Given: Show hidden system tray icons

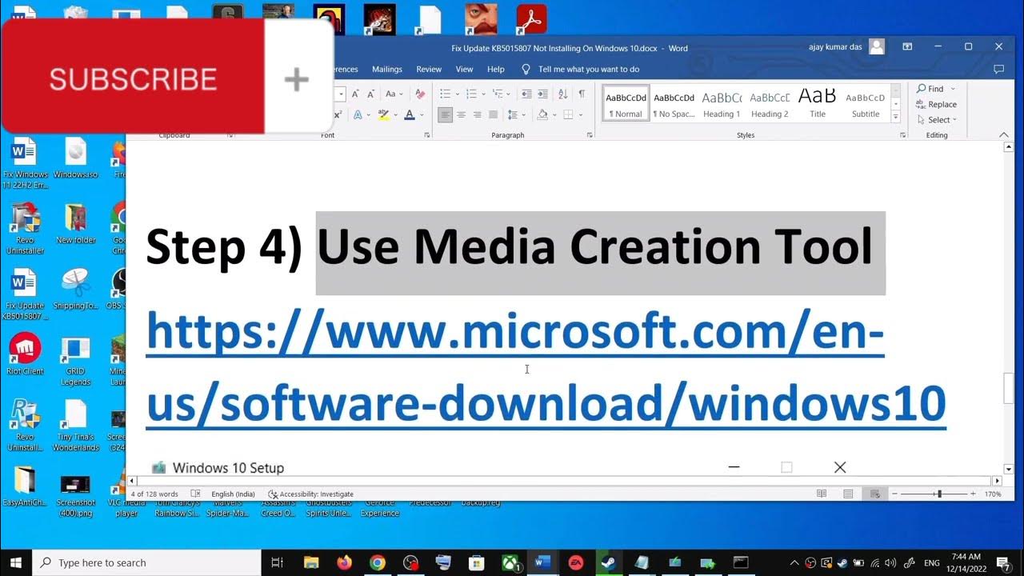Looking at the screenshot, I should pos(794,562).
